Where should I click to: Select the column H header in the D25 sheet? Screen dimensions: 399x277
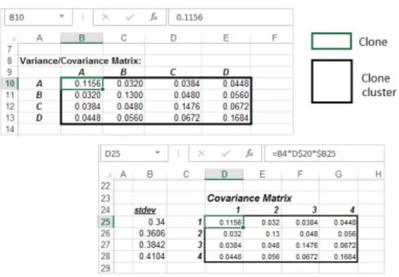tap(378, 175)
